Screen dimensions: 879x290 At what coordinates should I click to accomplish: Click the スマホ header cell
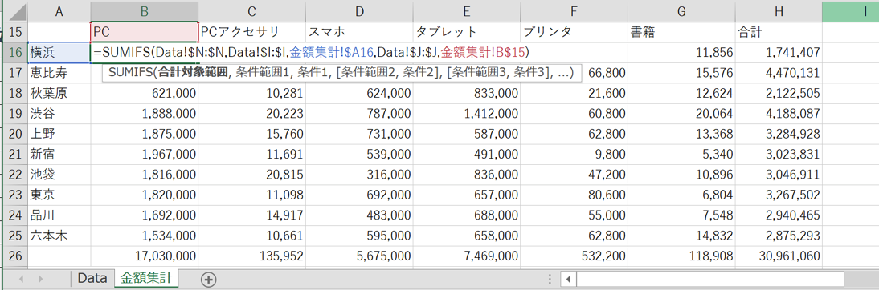(359, 32)
